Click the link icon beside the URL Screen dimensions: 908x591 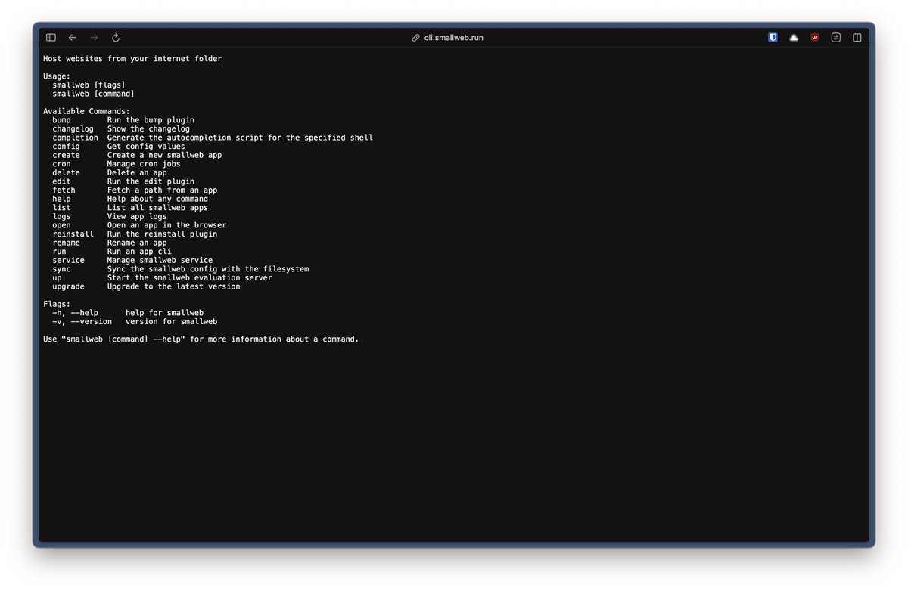(x=415, y=38)
